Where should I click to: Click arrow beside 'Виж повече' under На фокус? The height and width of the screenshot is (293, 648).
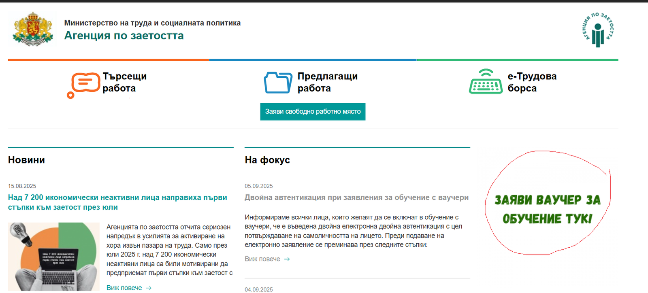pyautogui.click(x=287, y=259)
